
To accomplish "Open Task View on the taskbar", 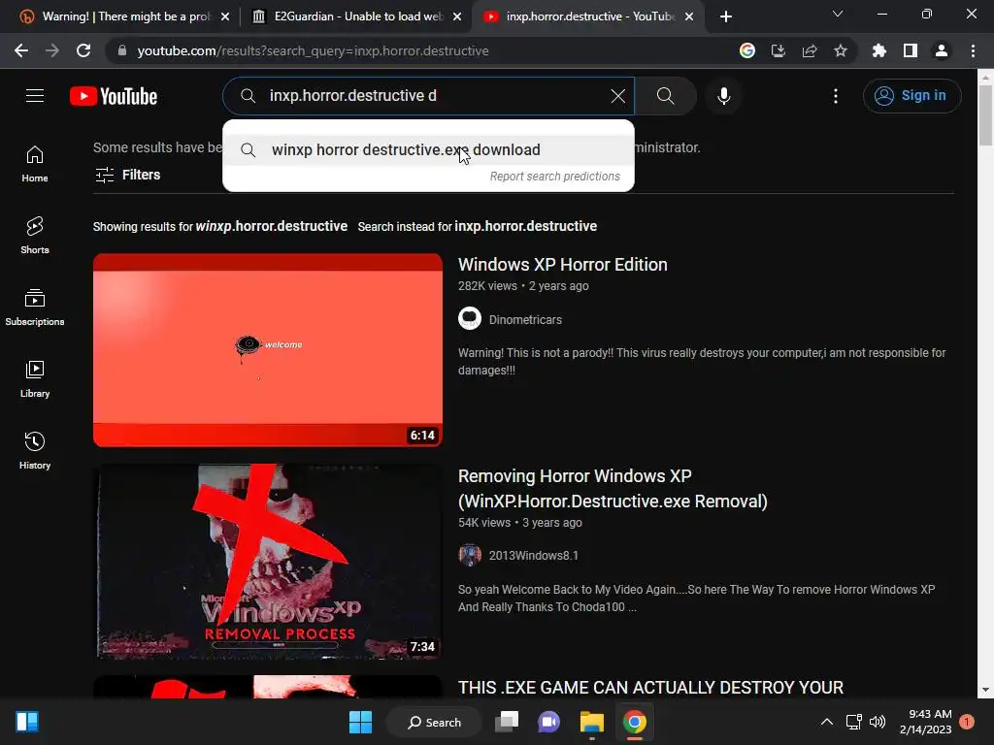I will (x=507, y=722).
